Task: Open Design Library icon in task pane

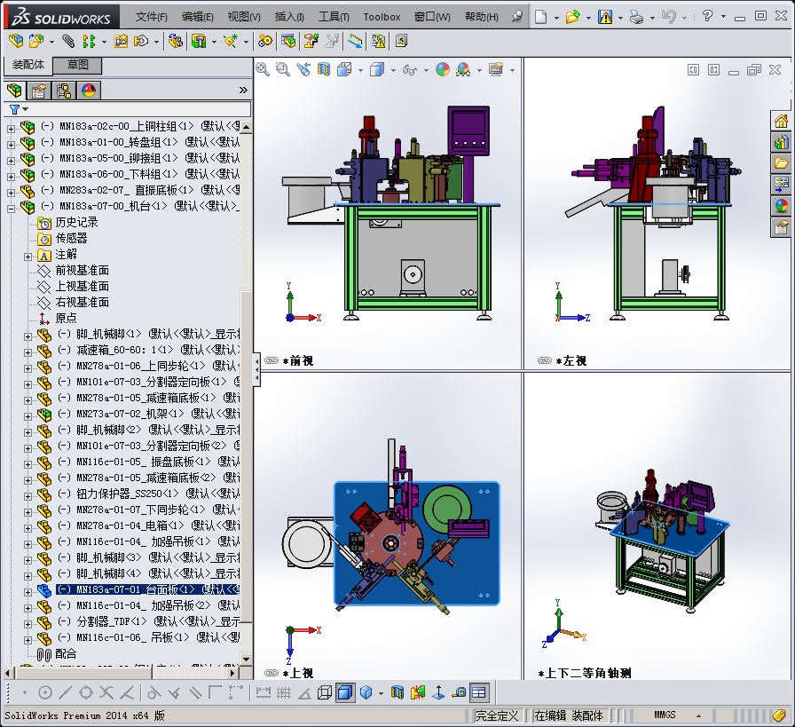Action: 782,142
